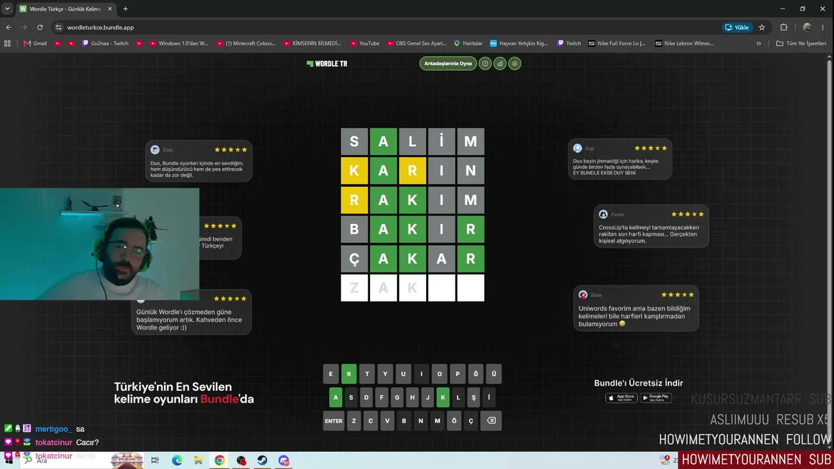Tap the Ö key on the on-screen keyboard

tap(454, 421)
